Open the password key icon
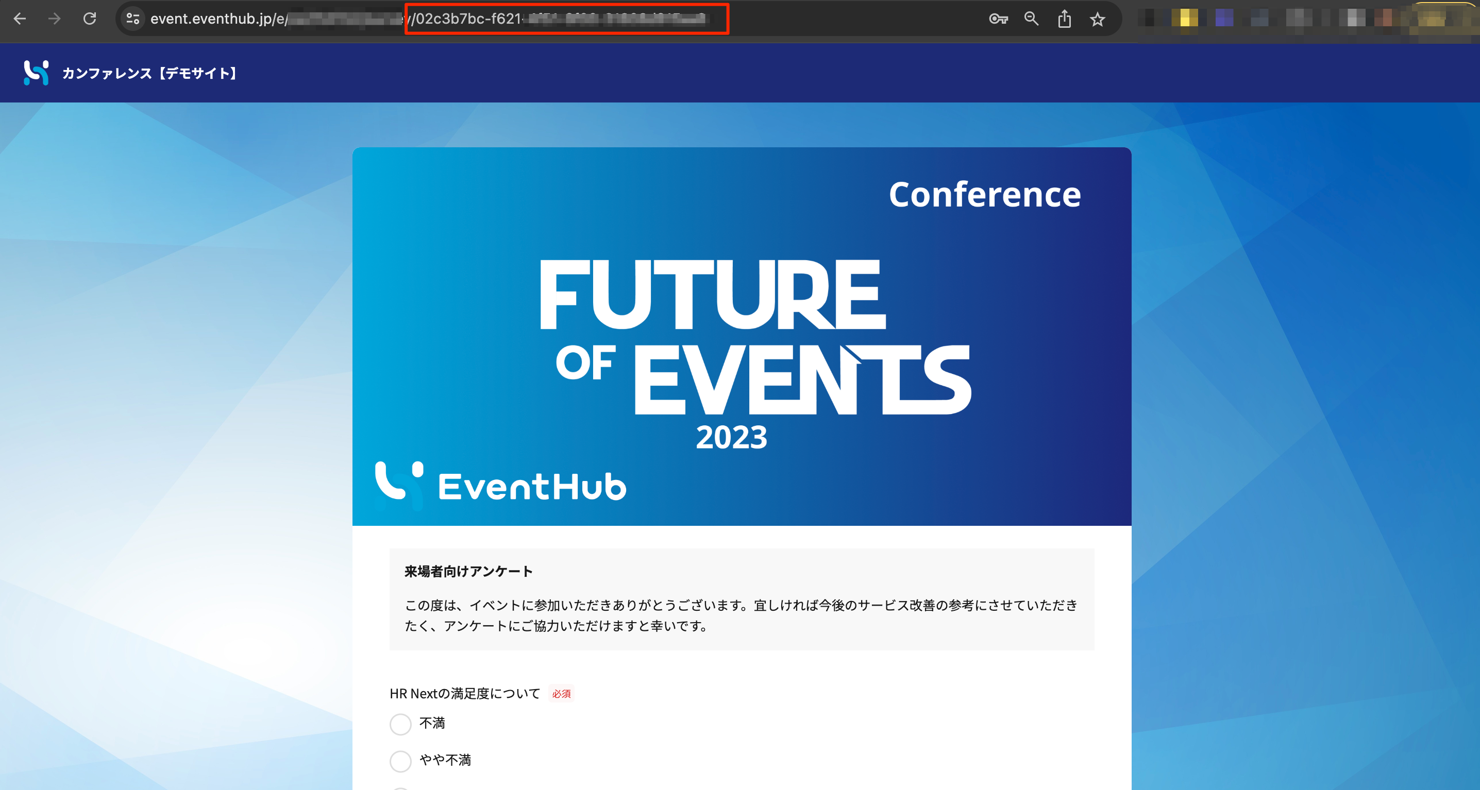 (999, 19)
